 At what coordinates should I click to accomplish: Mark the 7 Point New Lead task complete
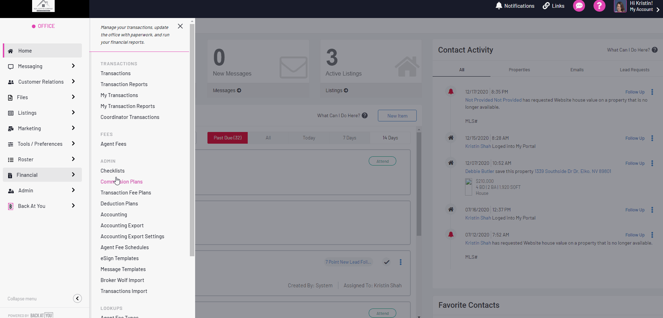coord(387,262)
